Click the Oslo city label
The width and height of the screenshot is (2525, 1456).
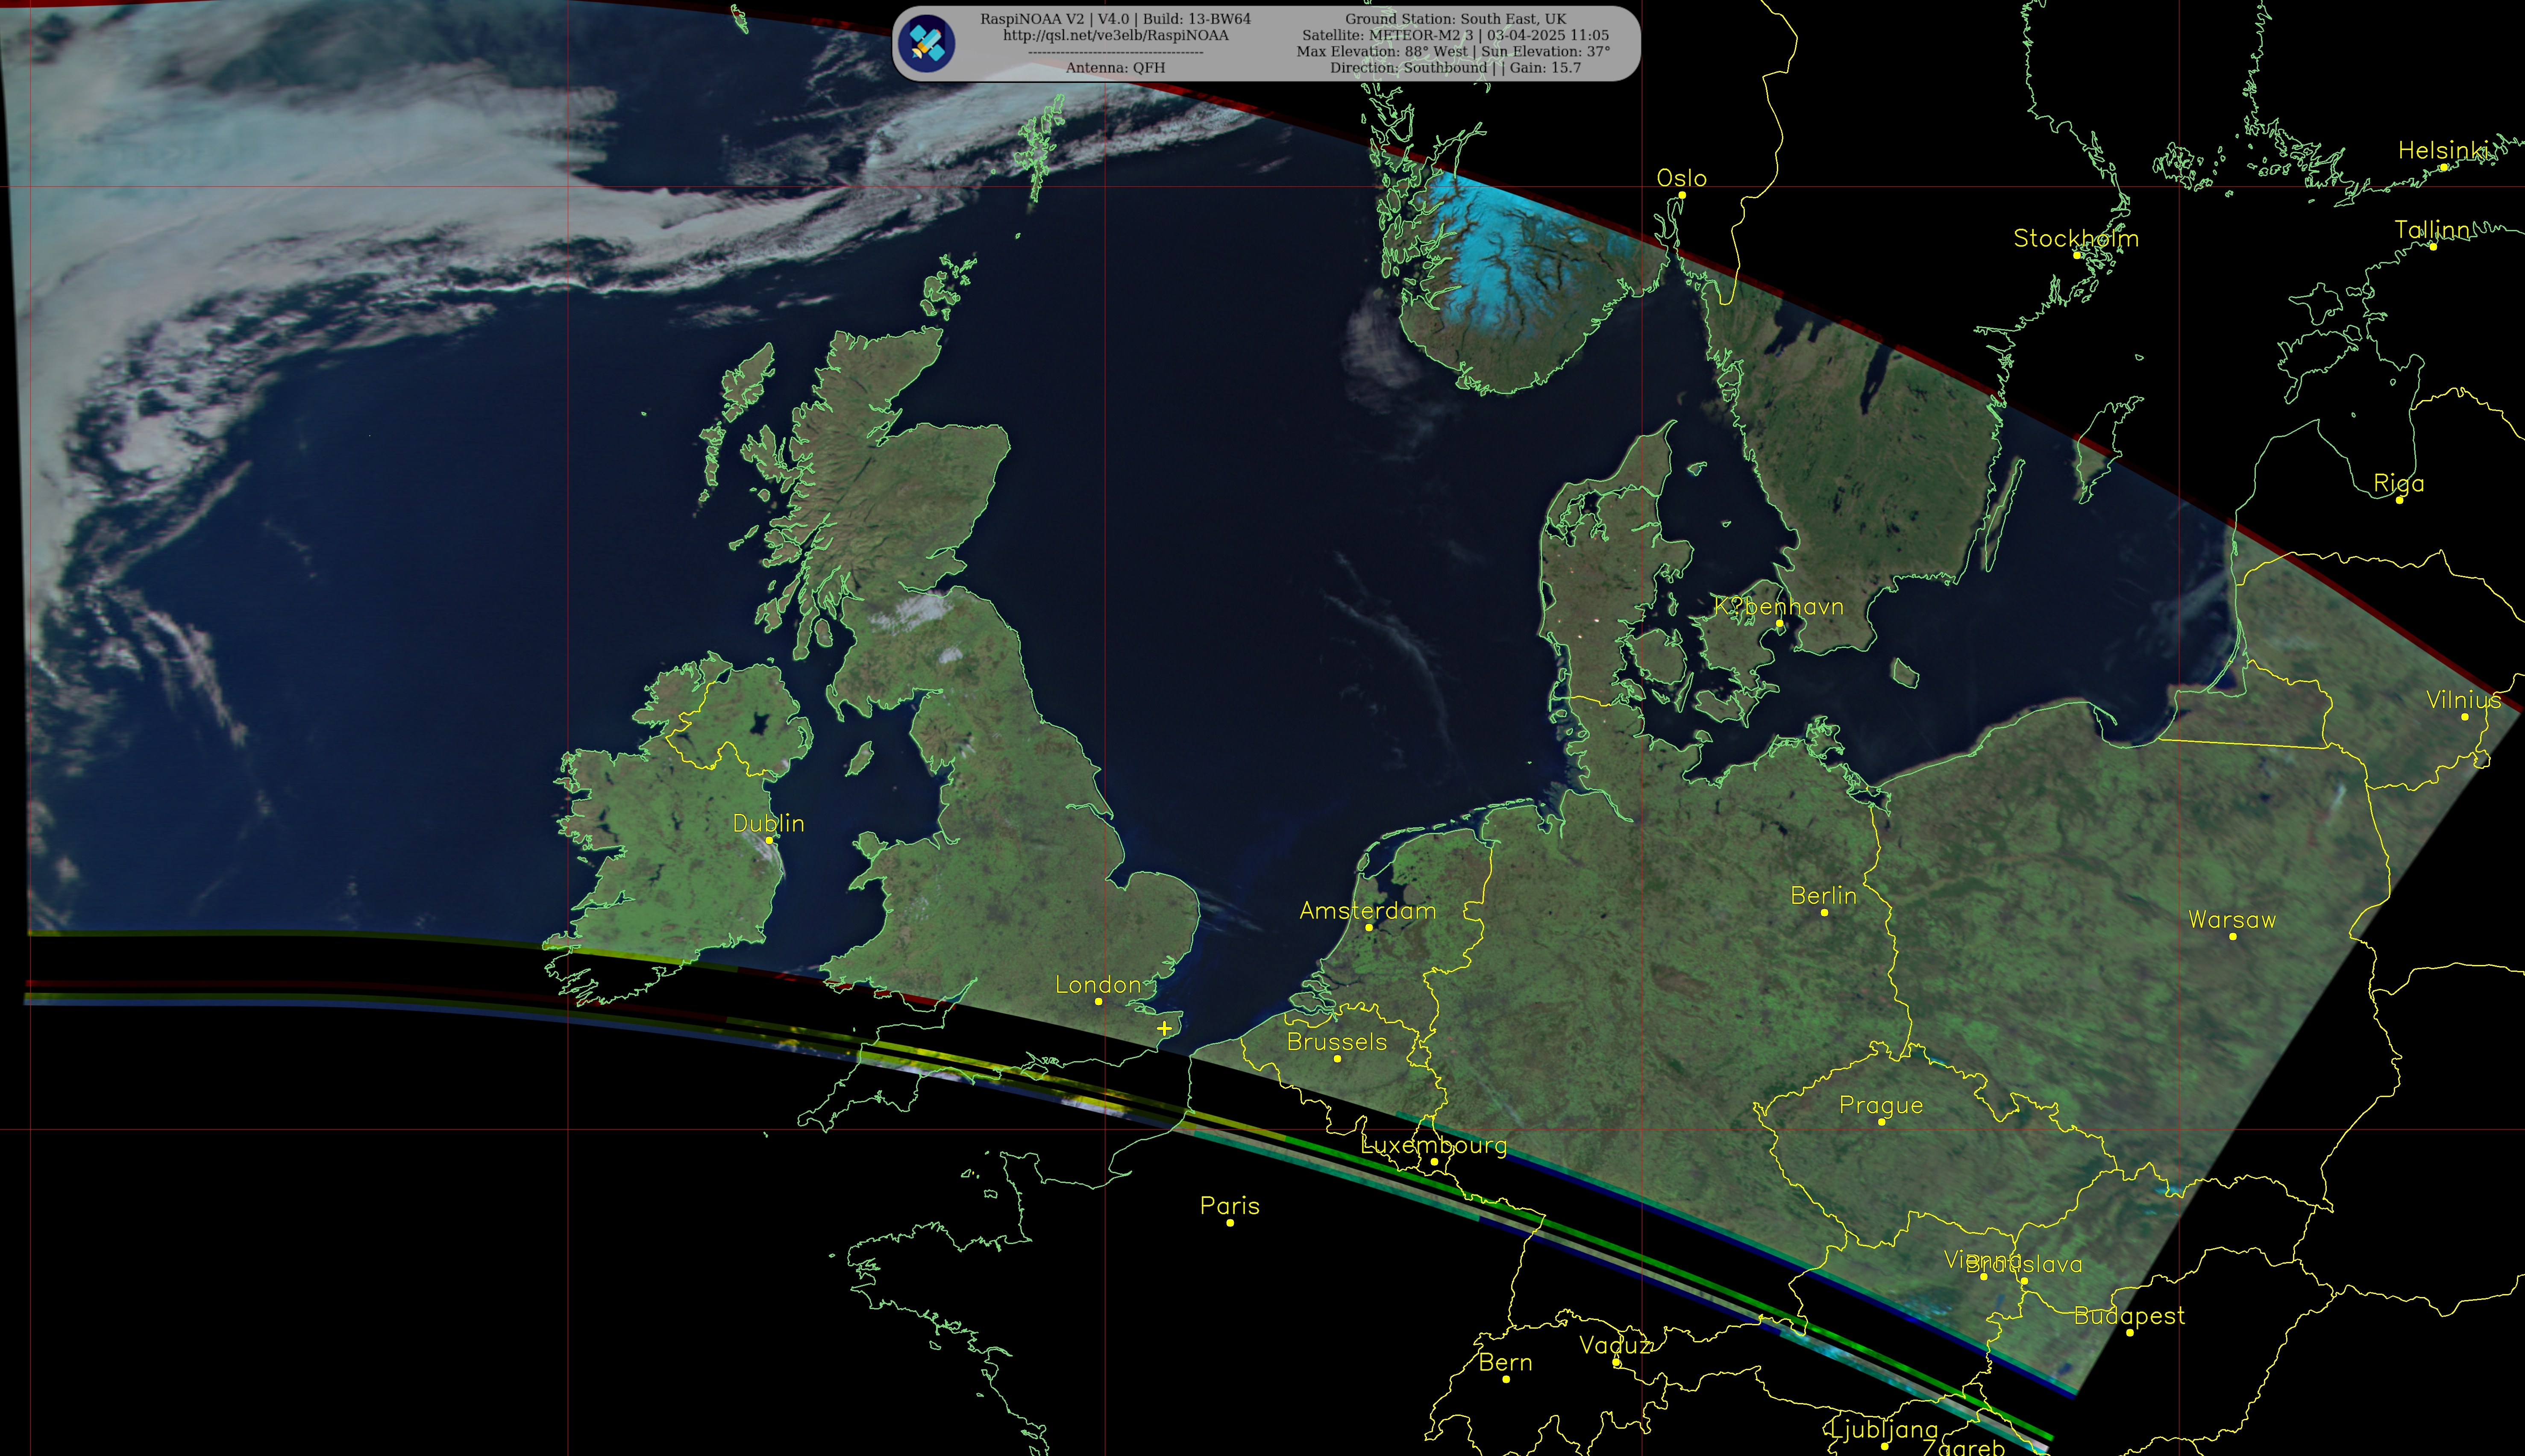pyautogui.click(x=1681, y=178)
